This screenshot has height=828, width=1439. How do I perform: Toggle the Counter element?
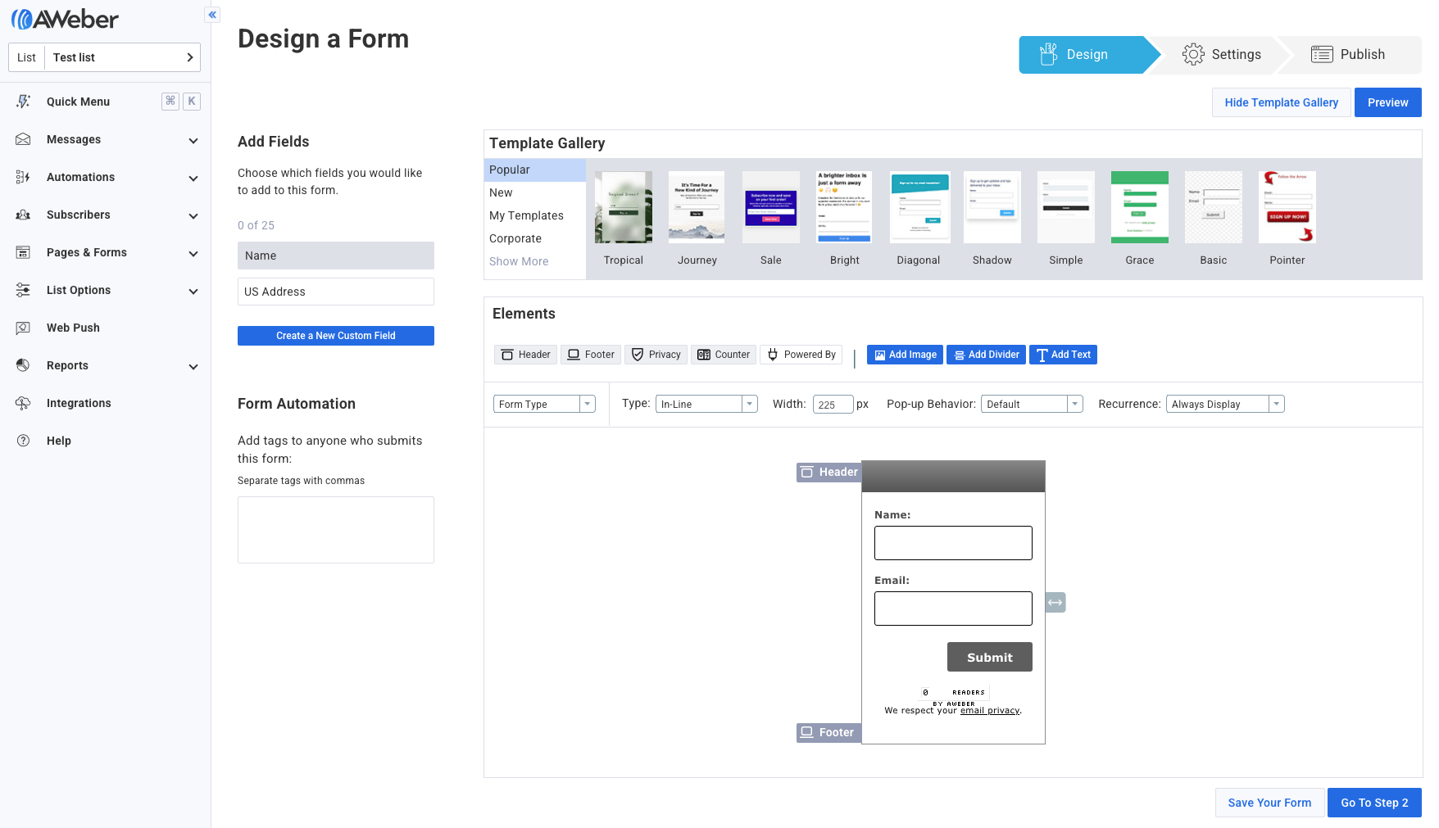click(724, 355)
